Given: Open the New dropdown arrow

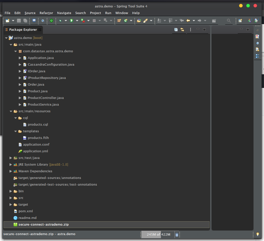Looking at the screenshot, I should tap(13, 21).
